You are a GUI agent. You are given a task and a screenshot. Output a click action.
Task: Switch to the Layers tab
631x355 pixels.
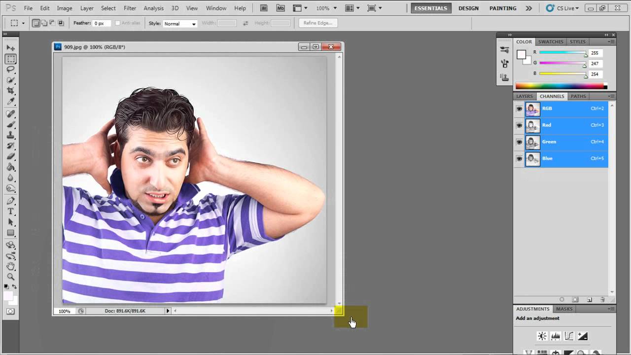(x=525, y=97)
